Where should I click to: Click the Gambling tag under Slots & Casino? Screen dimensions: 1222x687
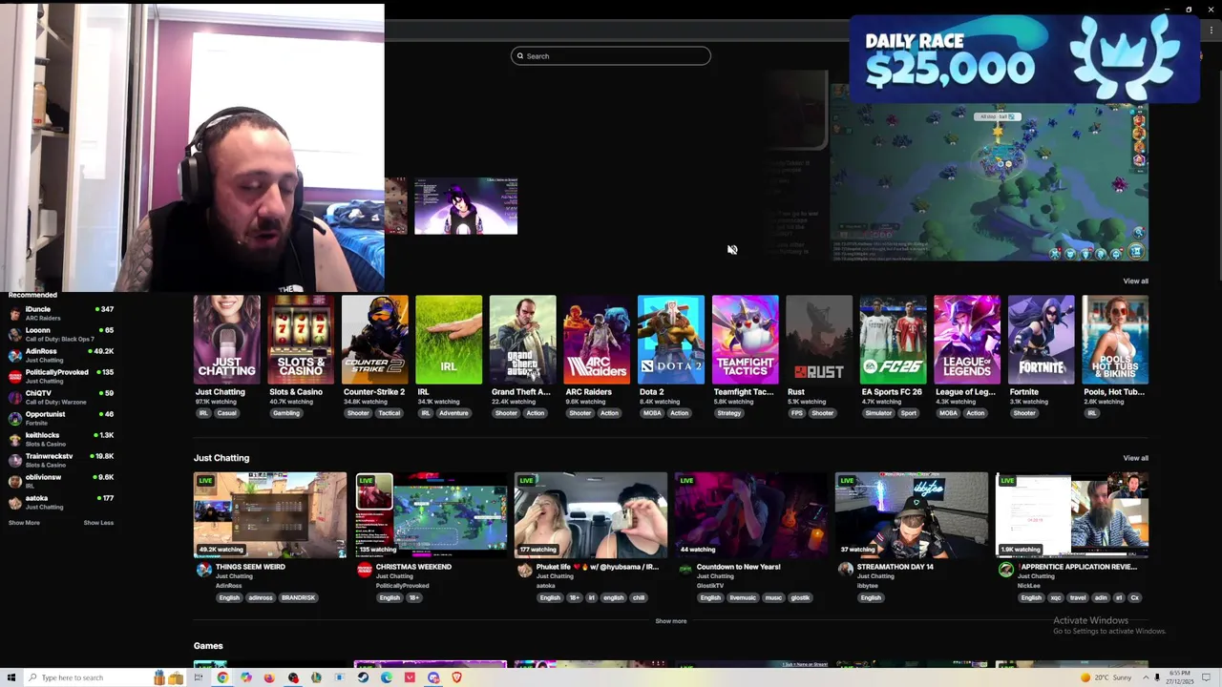coord(285,413)
